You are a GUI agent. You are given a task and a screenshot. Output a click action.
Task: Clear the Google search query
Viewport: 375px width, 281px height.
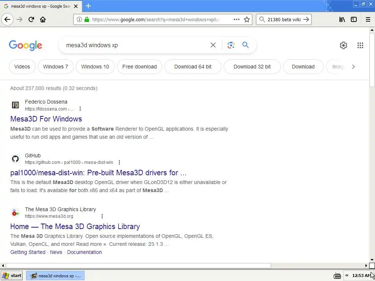pos(213,45)
